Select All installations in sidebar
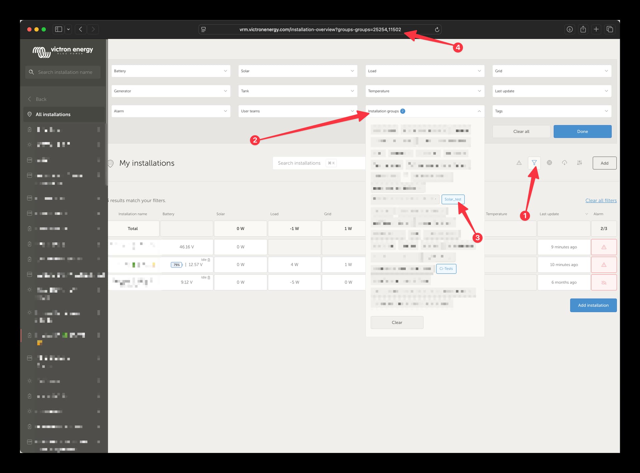640x473 pixels. coord(53,114)
